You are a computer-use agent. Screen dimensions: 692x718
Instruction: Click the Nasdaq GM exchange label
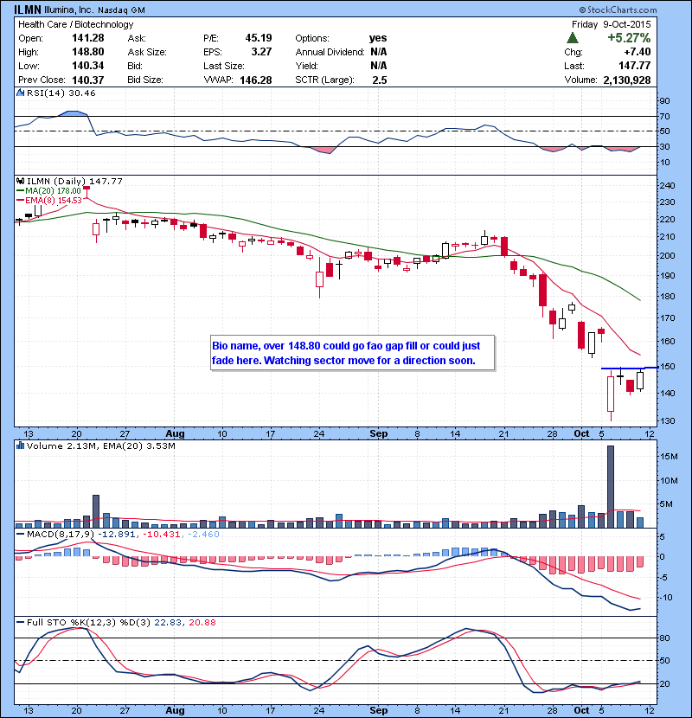pos(121,10)
